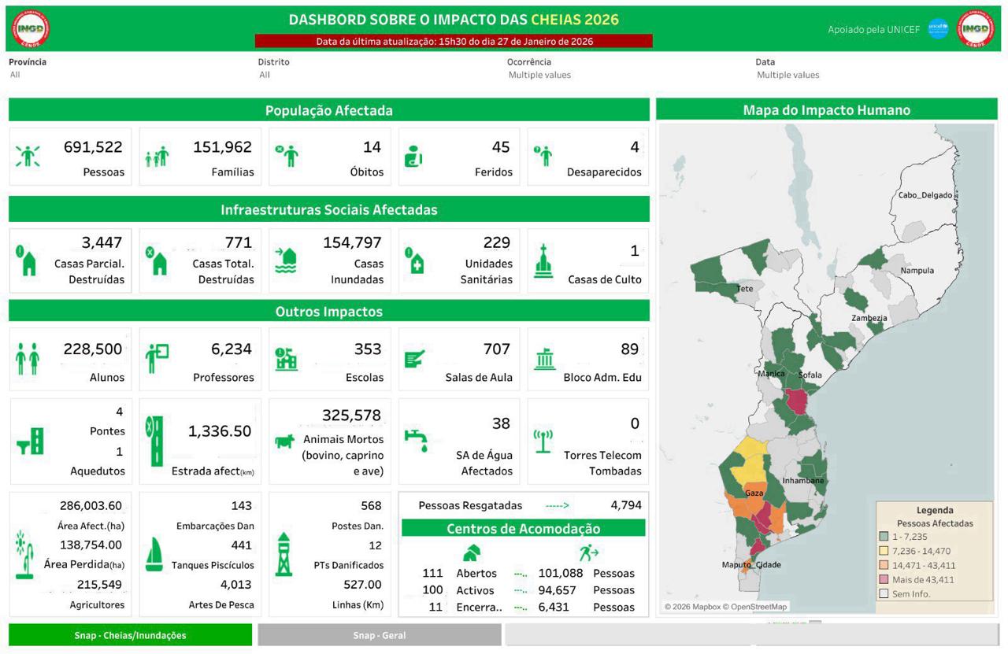Viewport: 1008px width, 654px height.
Task: Switch to the 'Snap - Geral' tab
Action: tap(379, 634)
